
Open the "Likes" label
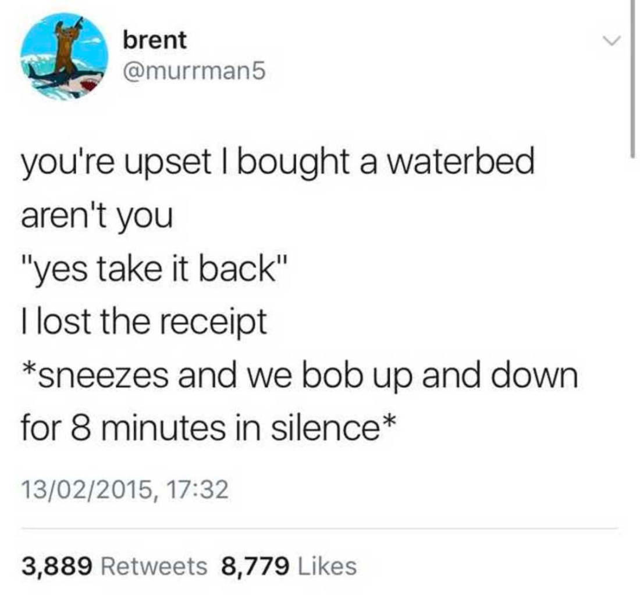328,566
